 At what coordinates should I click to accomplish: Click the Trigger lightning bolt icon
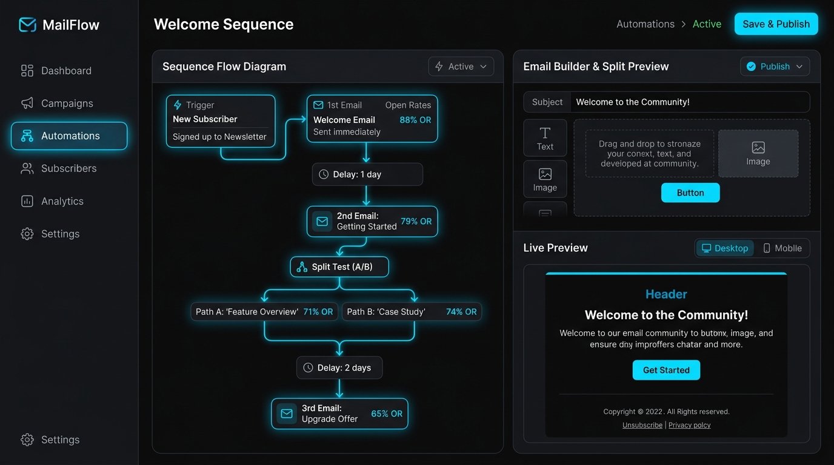(178, 105)
